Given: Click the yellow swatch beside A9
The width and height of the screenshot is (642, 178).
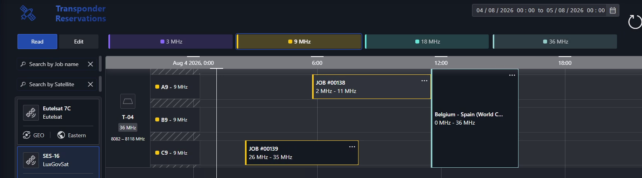Looking at the screenshot, I should point(157,87).
